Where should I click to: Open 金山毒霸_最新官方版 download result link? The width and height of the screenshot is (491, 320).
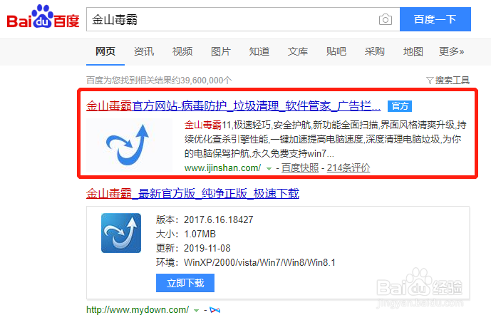pyautogui.click(x=192, y=194)
